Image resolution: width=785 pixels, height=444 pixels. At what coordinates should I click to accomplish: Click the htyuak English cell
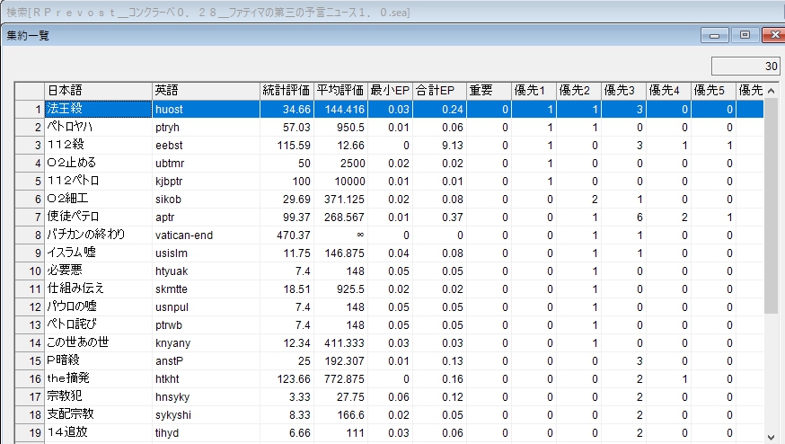(206, 271)
